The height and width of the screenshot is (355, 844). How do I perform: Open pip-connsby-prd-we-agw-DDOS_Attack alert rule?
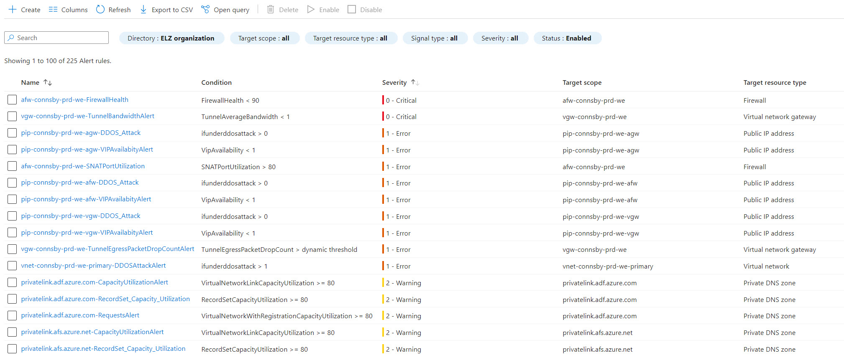pyautogui.click(x=81, y=133)
